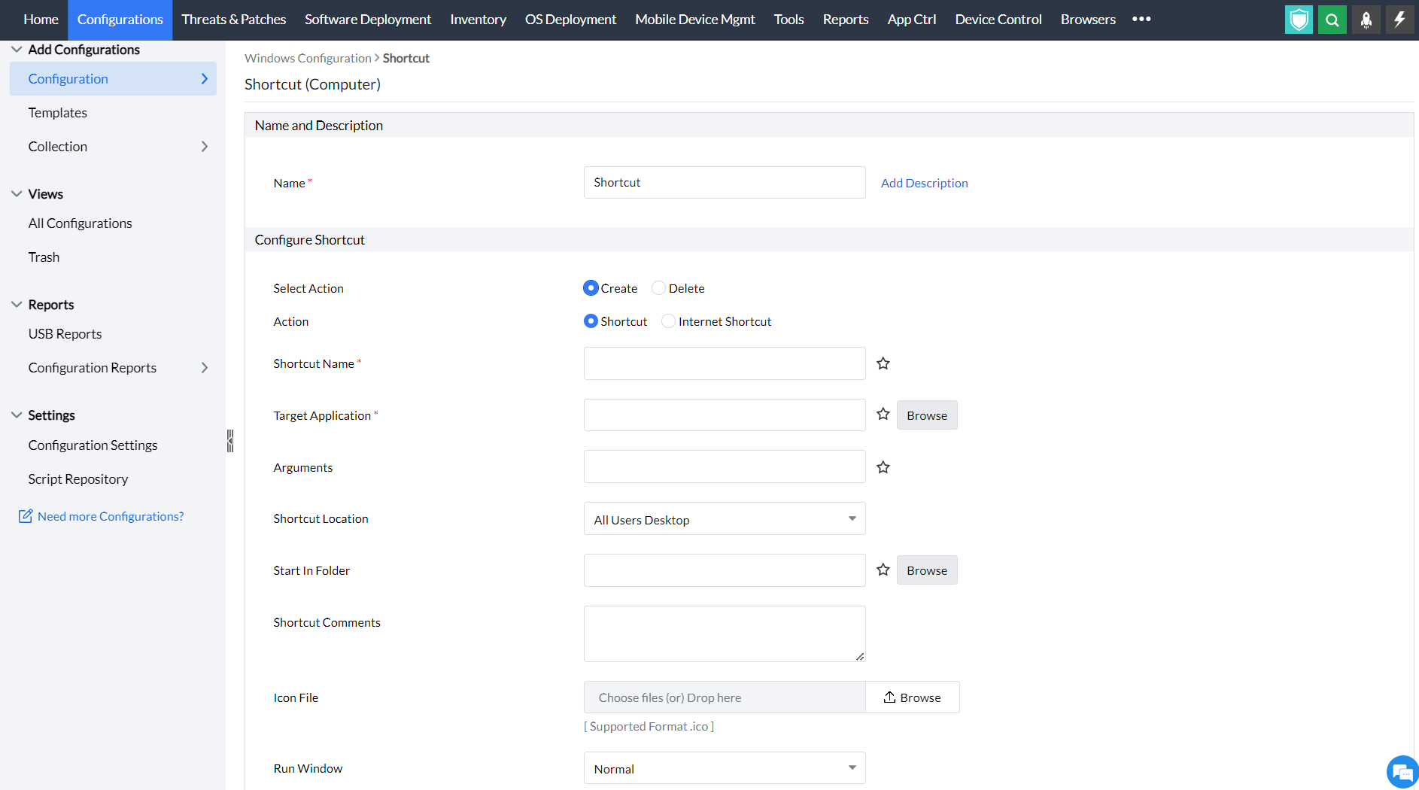Open Trash under Views
The image size is (1419, 790).
click(x=44, y=257)
